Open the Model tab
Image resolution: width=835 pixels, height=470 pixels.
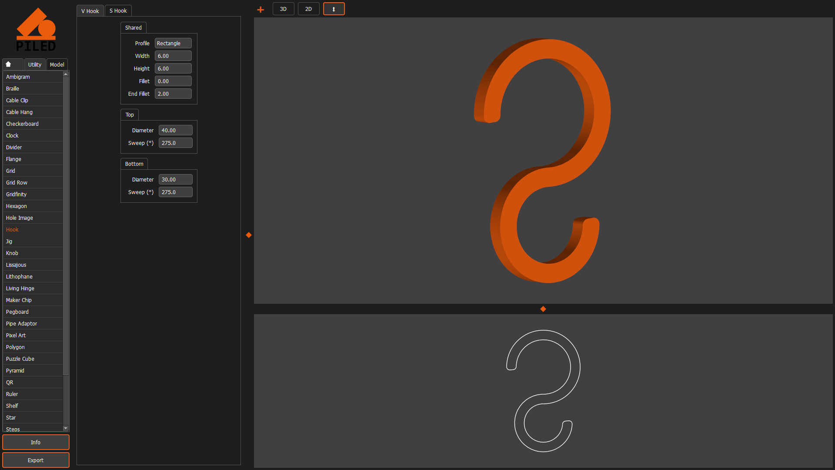tap(57, 64)
